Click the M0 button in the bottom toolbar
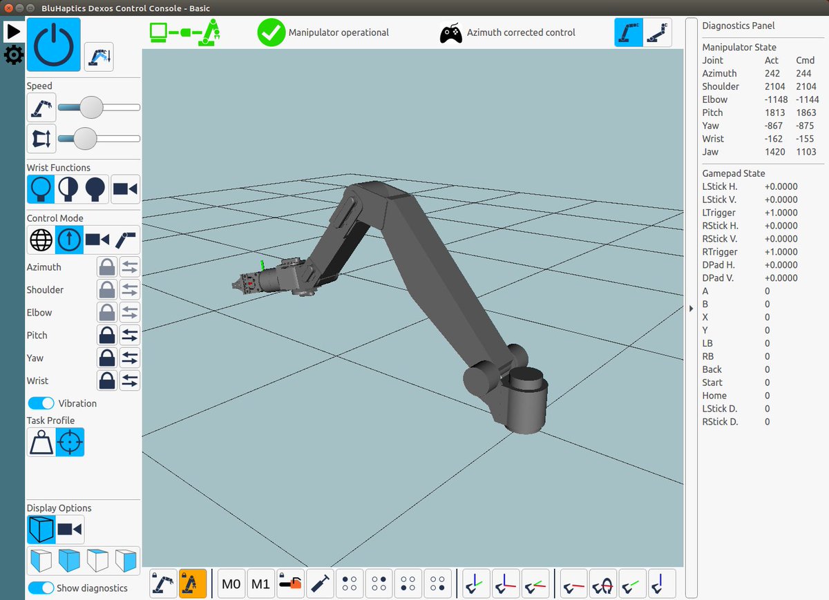This screenshot has height=600, width=829. tap(231, 583)
